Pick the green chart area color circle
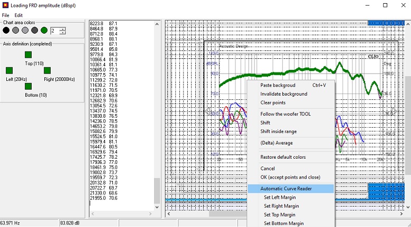This screenshot has width=411, height=227. tap(44, 30)
